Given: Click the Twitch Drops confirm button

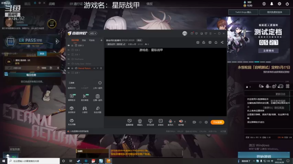Looking at the screenshot, I should pos(243,12).
